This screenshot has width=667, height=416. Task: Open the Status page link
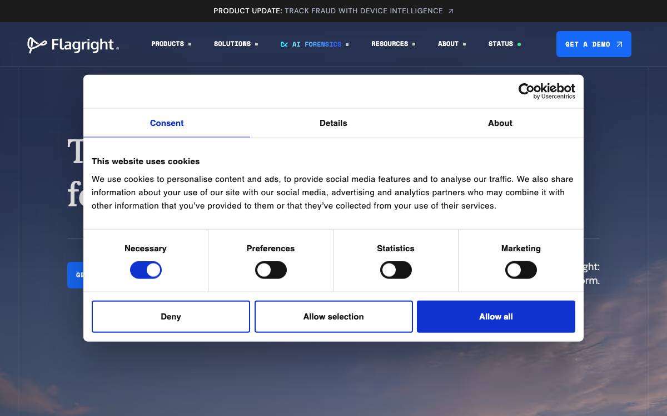[x=505, y=44]
